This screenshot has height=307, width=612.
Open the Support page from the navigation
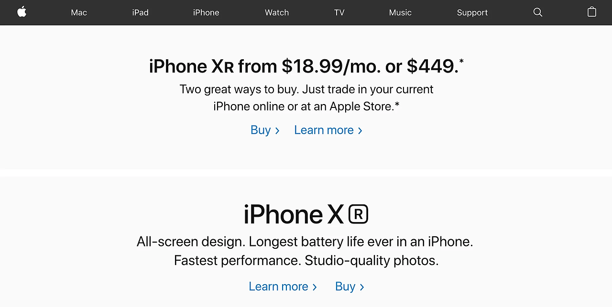pos(472,12)
